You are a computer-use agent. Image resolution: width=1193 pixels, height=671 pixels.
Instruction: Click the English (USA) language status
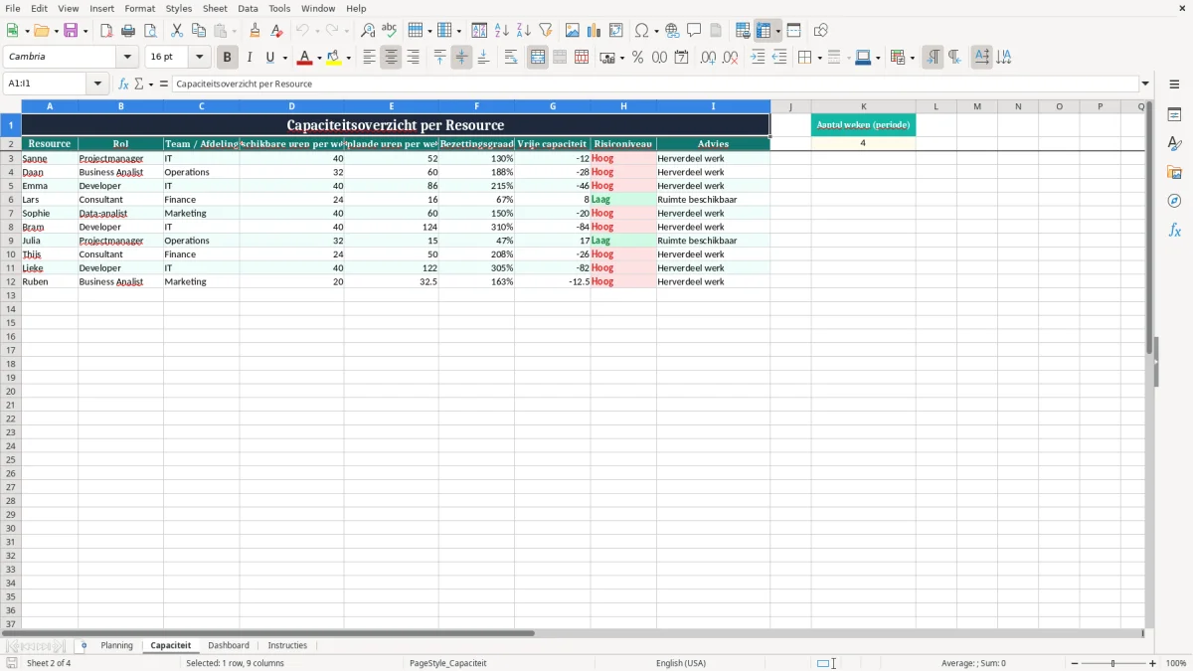681,663
